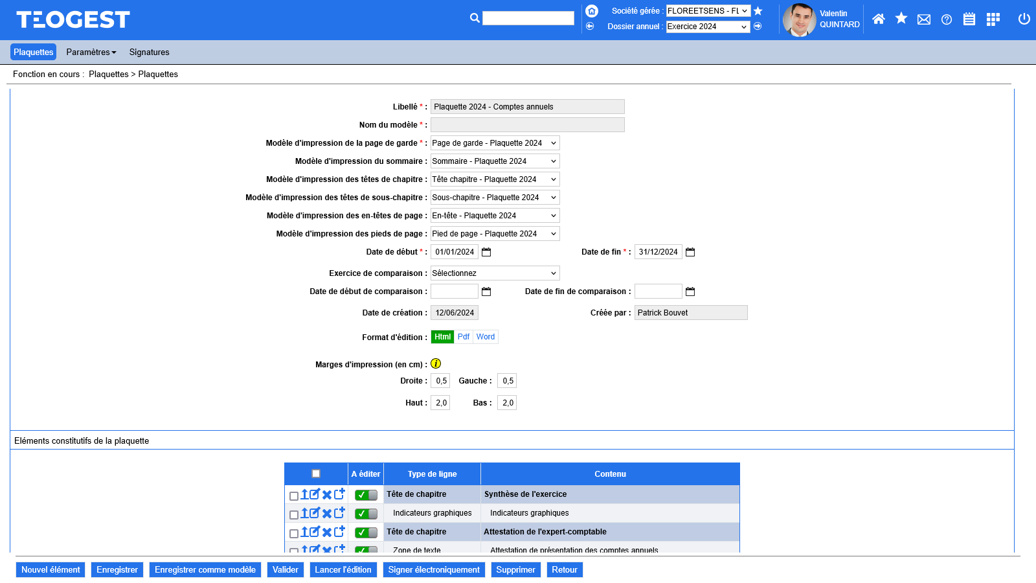The image size is (1036, 583).
Task: Click the power logout icon
Action: tap(1024, 19)
